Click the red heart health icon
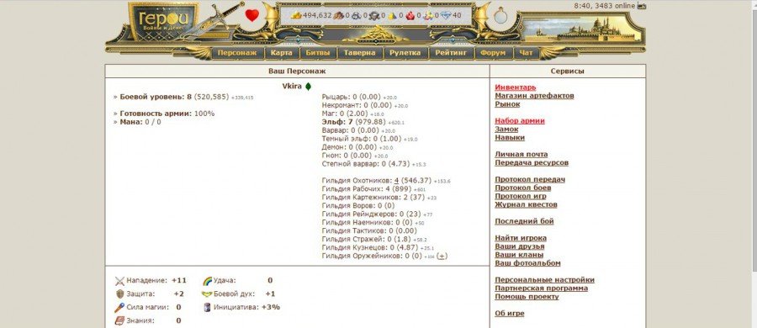757x328 pixels. coord(252,15)
